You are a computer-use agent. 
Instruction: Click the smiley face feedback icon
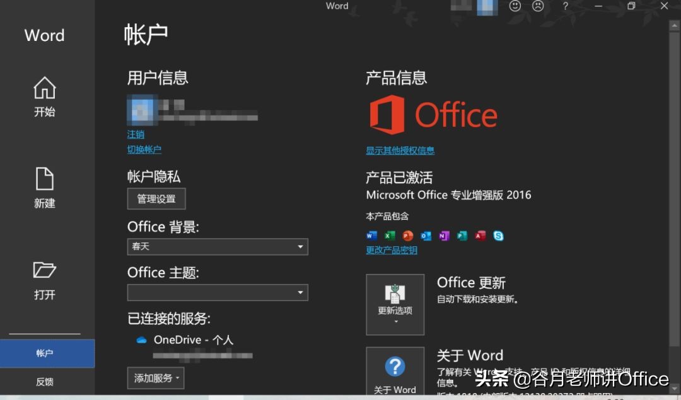(515, 6)
